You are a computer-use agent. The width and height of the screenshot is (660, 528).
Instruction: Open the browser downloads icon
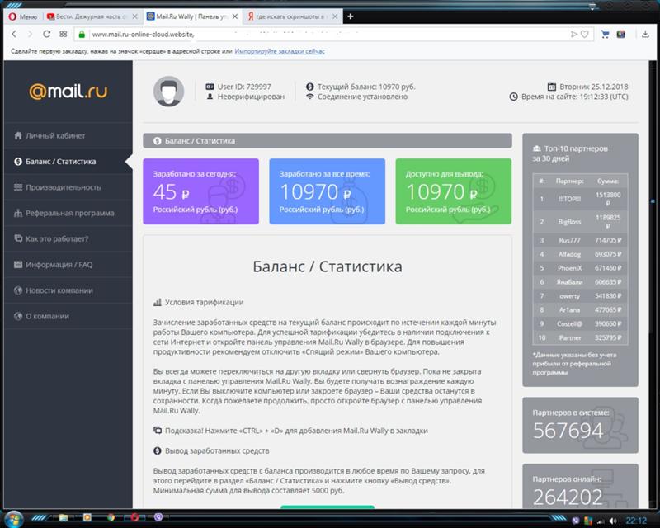point(645,34)
